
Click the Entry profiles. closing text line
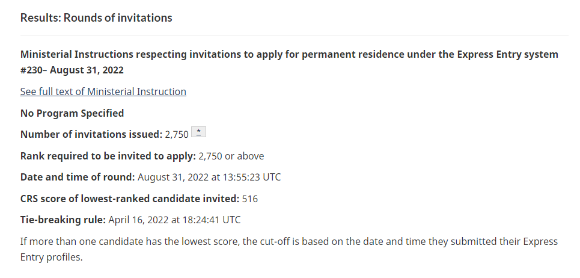[x=52, y=258]
